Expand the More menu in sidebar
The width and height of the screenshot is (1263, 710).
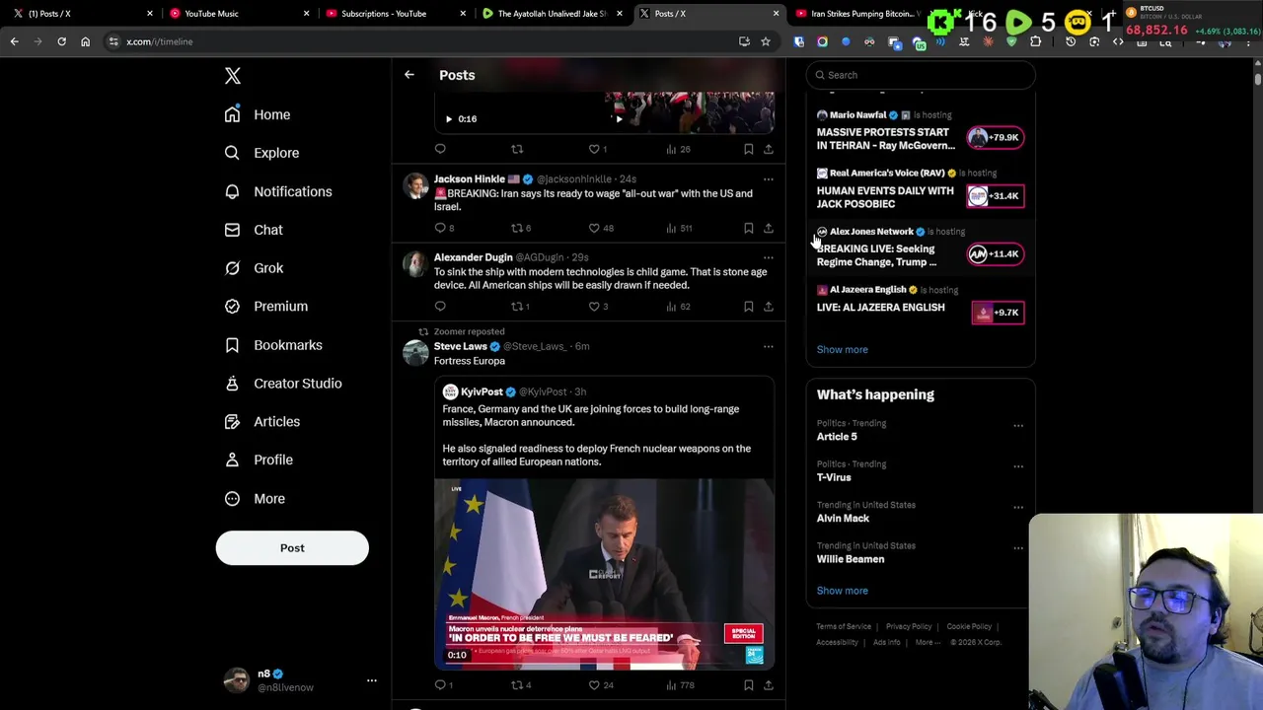(255, 499)
